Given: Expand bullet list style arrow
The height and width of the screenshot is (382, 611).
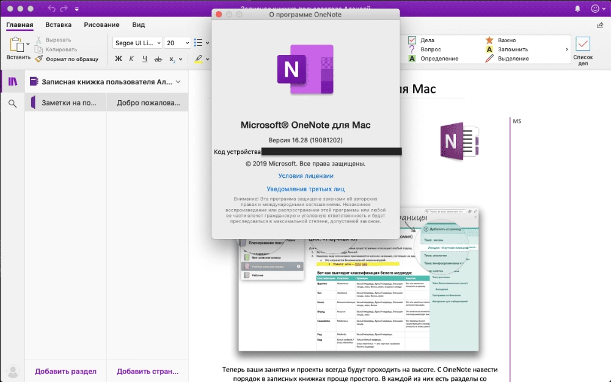Looking at the screenshot, I should [208, 43].
